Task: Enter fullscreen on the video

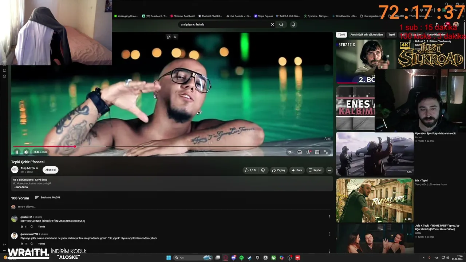Action: pyautogui.click(x=326, y=152)
